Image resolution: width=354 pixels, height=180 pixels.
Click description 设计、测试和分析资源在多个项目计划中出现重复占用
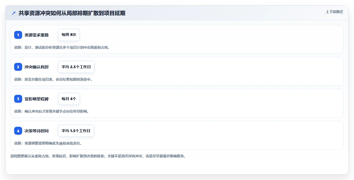click(67, 47)
